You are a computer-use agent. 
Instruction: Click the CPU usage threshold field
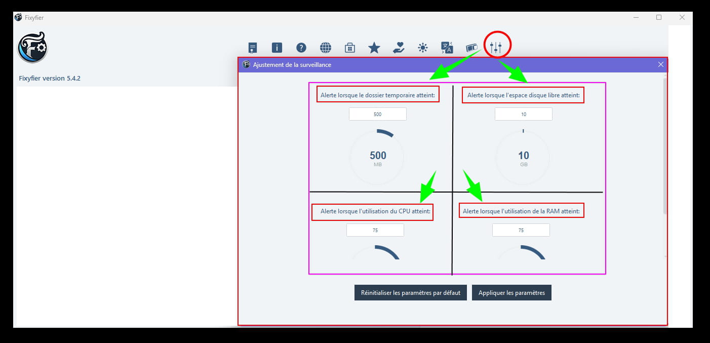tap(375, 230)
